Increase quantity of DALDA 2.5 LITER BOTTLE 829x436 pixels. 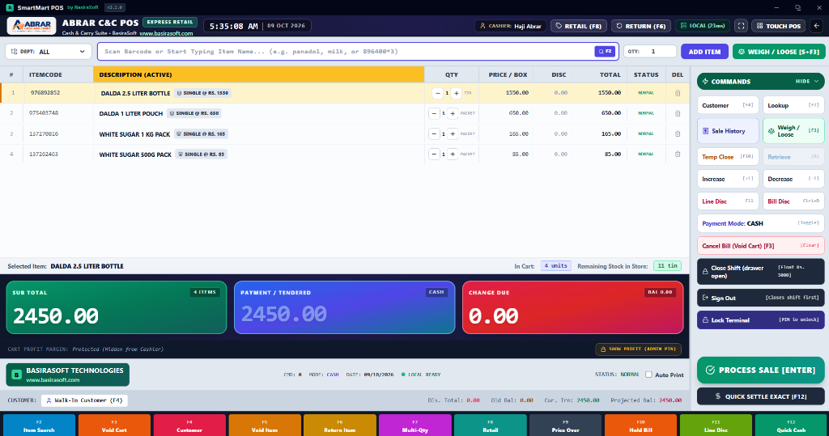457,93
